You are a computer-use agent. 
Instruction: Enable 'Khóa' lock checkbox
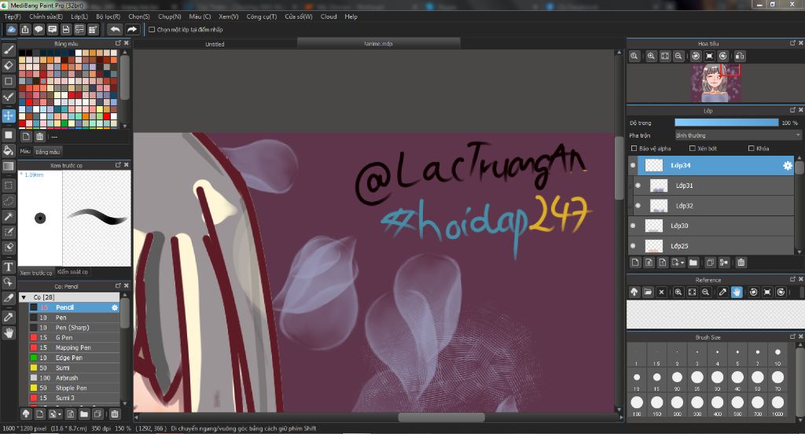(x=751, y=149)
